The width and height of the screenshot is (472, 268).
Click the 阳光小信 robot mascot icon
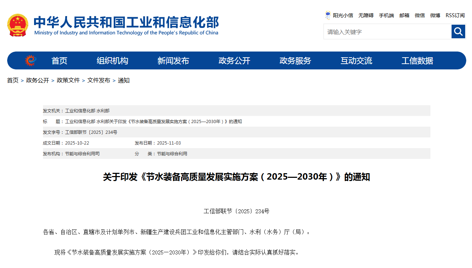coord(328,15)
